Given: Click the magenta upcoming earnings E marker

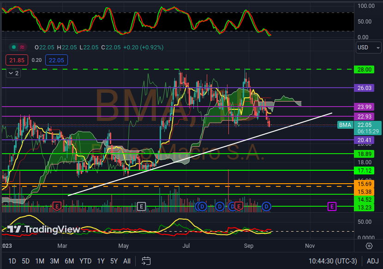Looking at the screenshot, I should 332,206.
